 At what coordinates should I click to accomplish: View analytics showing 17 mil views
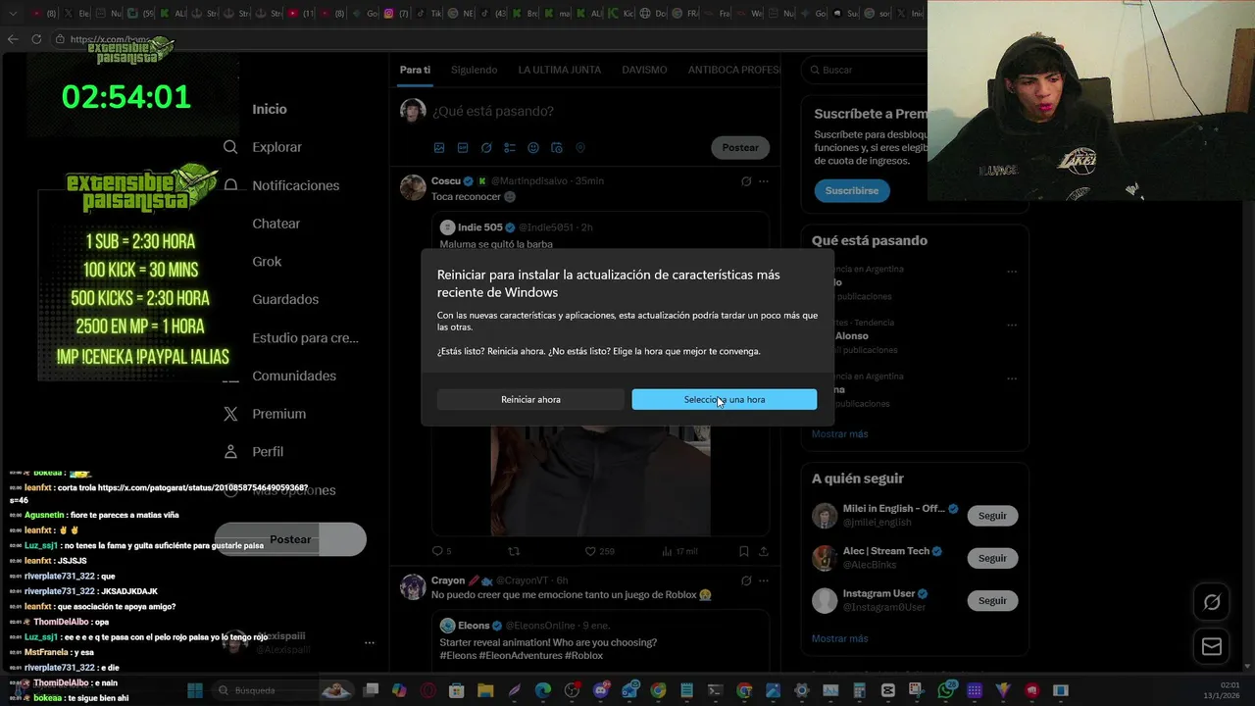pos(679,551)
